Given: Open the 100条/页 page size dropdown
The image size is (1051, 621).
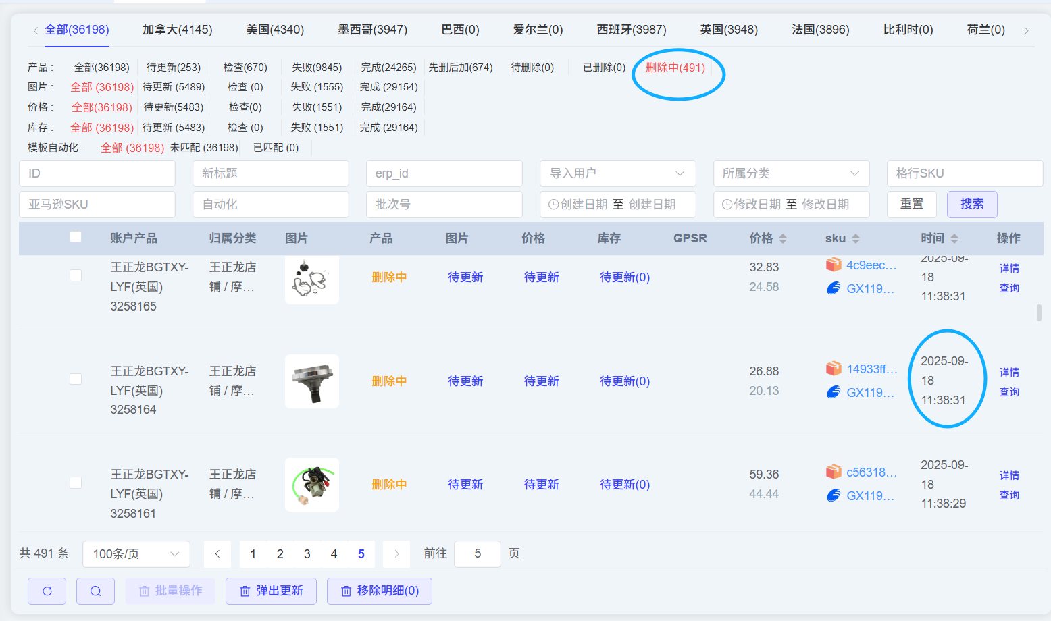Looking at the screenshot, I should [136, 554].
